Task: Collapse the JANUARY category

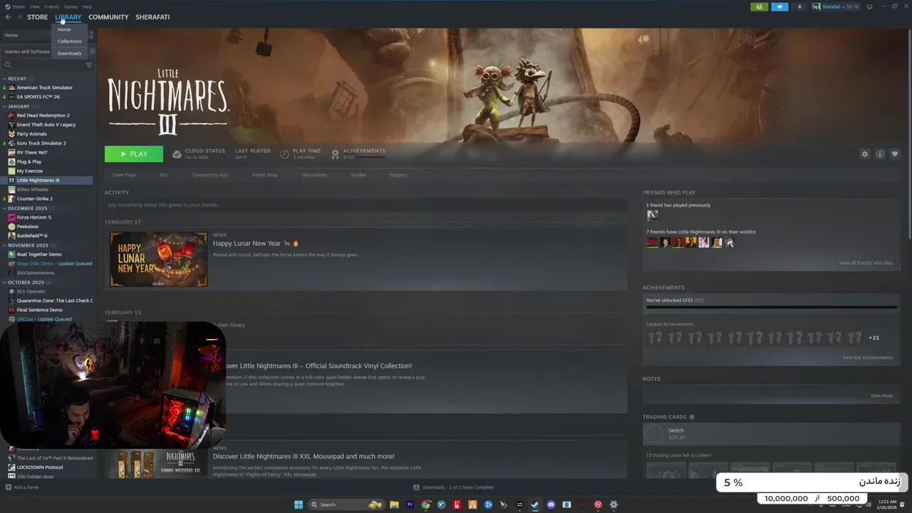Action: [x=5, y=106]
